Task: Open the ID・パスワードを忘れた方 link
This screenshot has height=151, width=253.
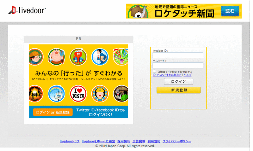Action: coord(167,75)
